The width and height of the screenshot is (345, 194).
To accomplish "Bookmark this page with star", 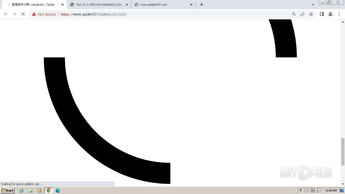I will pos(311,14).
